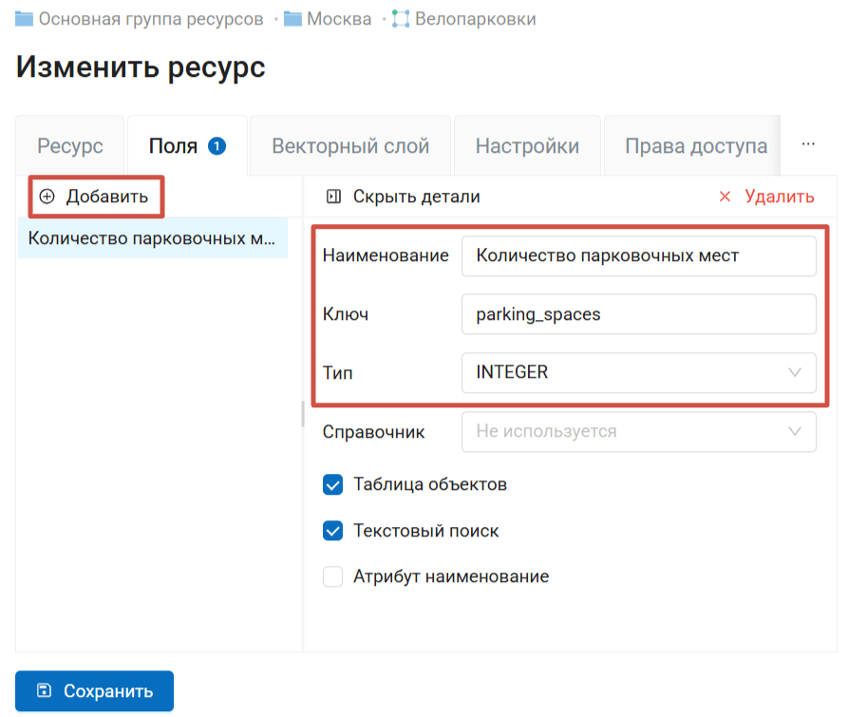
Task: Open the Москва breadcrumb link
Action: point(339,19)
